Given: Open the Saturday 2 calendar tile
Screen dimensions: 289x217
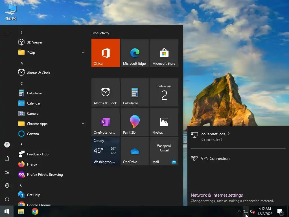Looking at the screenshot, I should pyautogui.click(x=164, y=92).
